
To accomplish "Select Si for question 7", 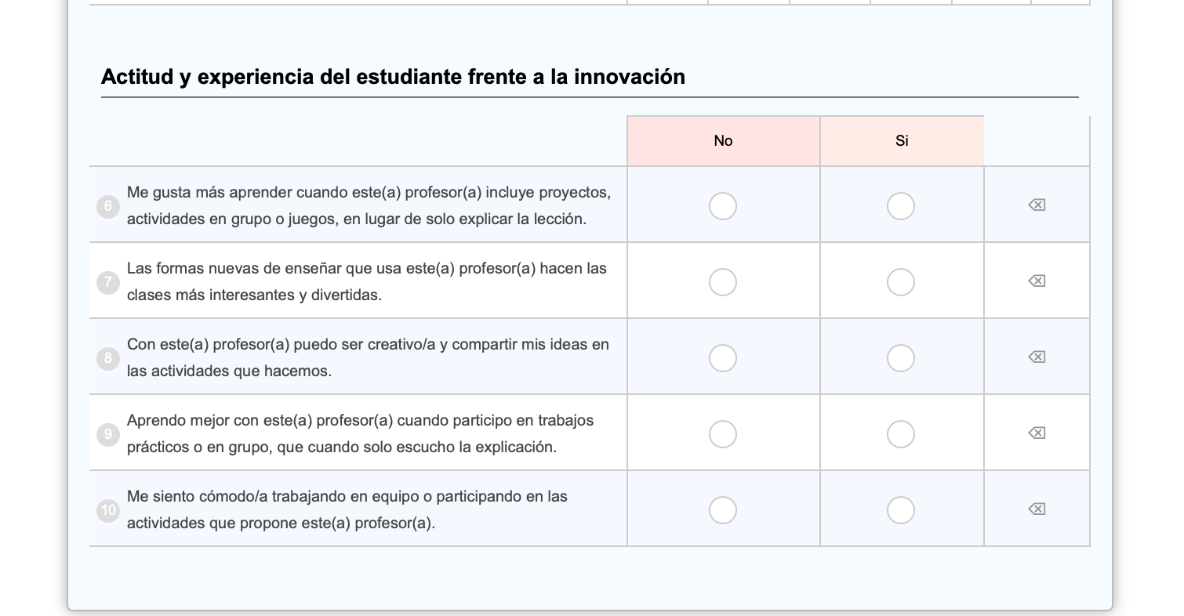I will click(901, 282).
